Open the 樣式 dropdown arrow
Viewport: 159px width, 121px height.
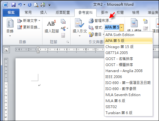[122, 28]
